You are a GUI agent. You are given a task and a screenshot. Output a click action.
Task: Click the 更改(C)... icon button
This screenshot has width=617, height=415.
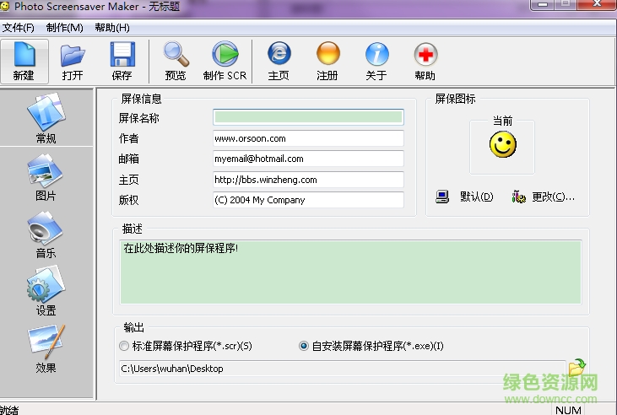pos(544,197)
